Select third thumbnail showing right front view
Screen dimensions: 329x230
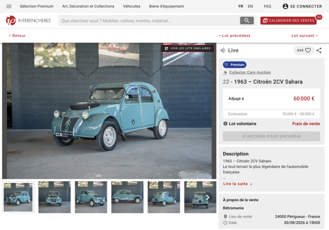[x=91, y=197]
